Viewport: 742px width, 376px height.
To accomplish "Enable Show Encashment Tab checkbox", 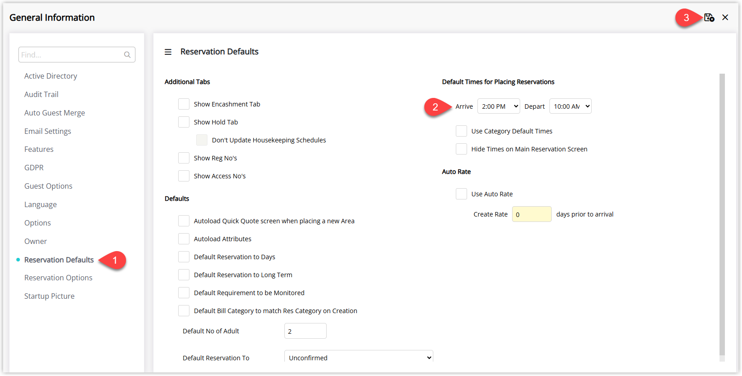I will click(184, 104).
